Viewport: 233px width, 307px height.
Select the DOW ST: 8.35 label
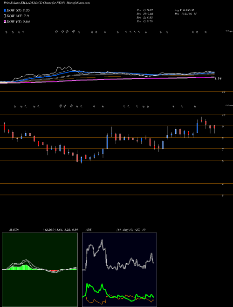click(x=18, y=10)
